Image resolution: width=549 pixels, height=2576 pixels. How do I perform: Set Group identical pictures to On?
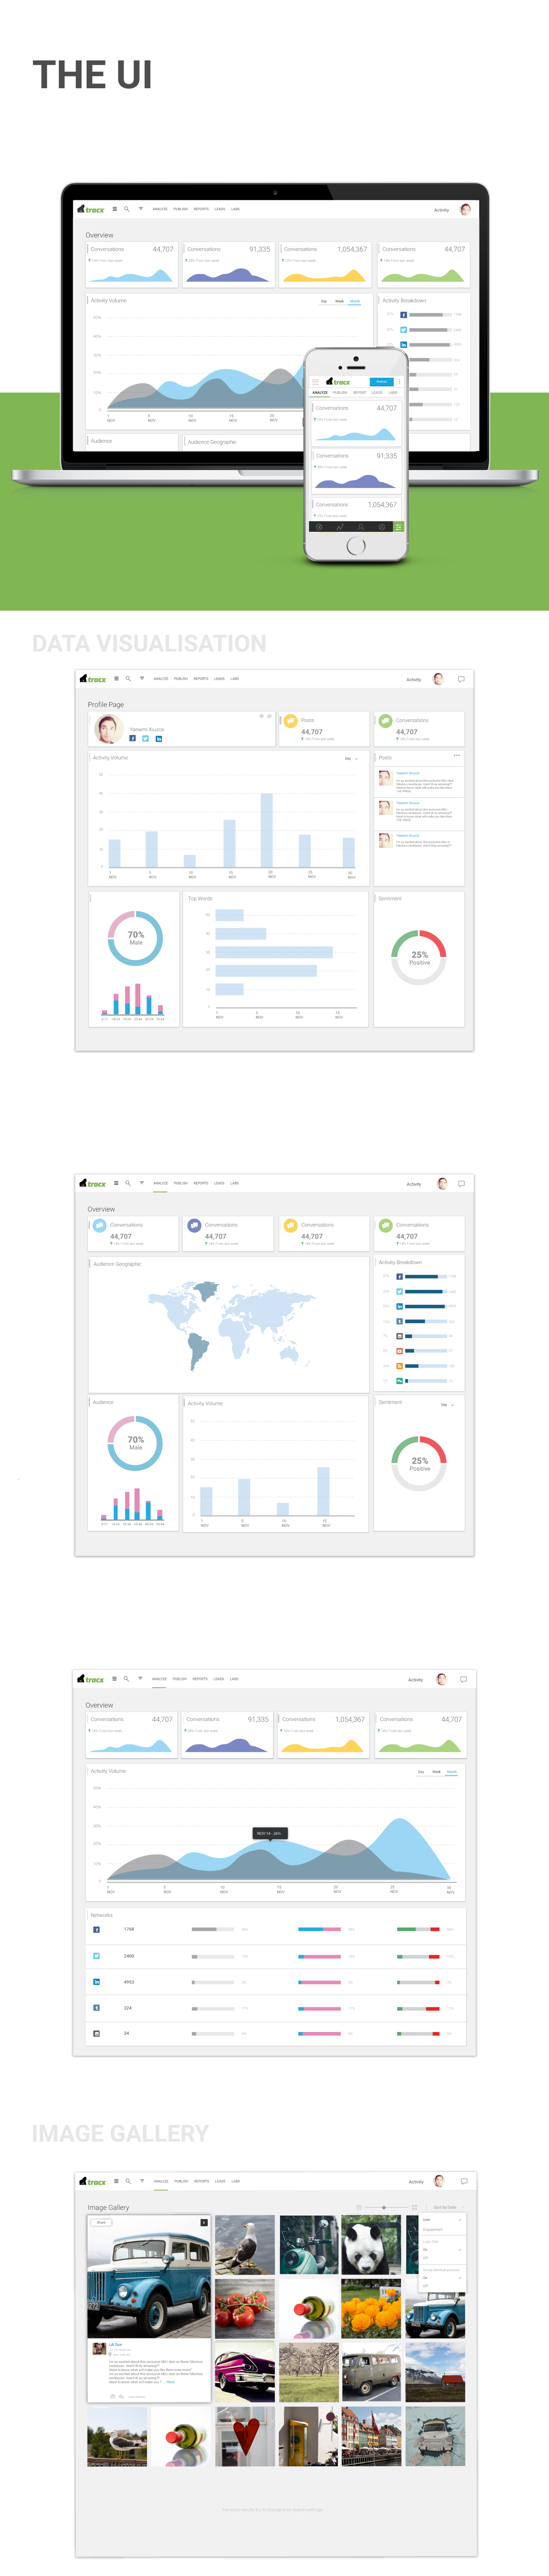[425, 2278]
